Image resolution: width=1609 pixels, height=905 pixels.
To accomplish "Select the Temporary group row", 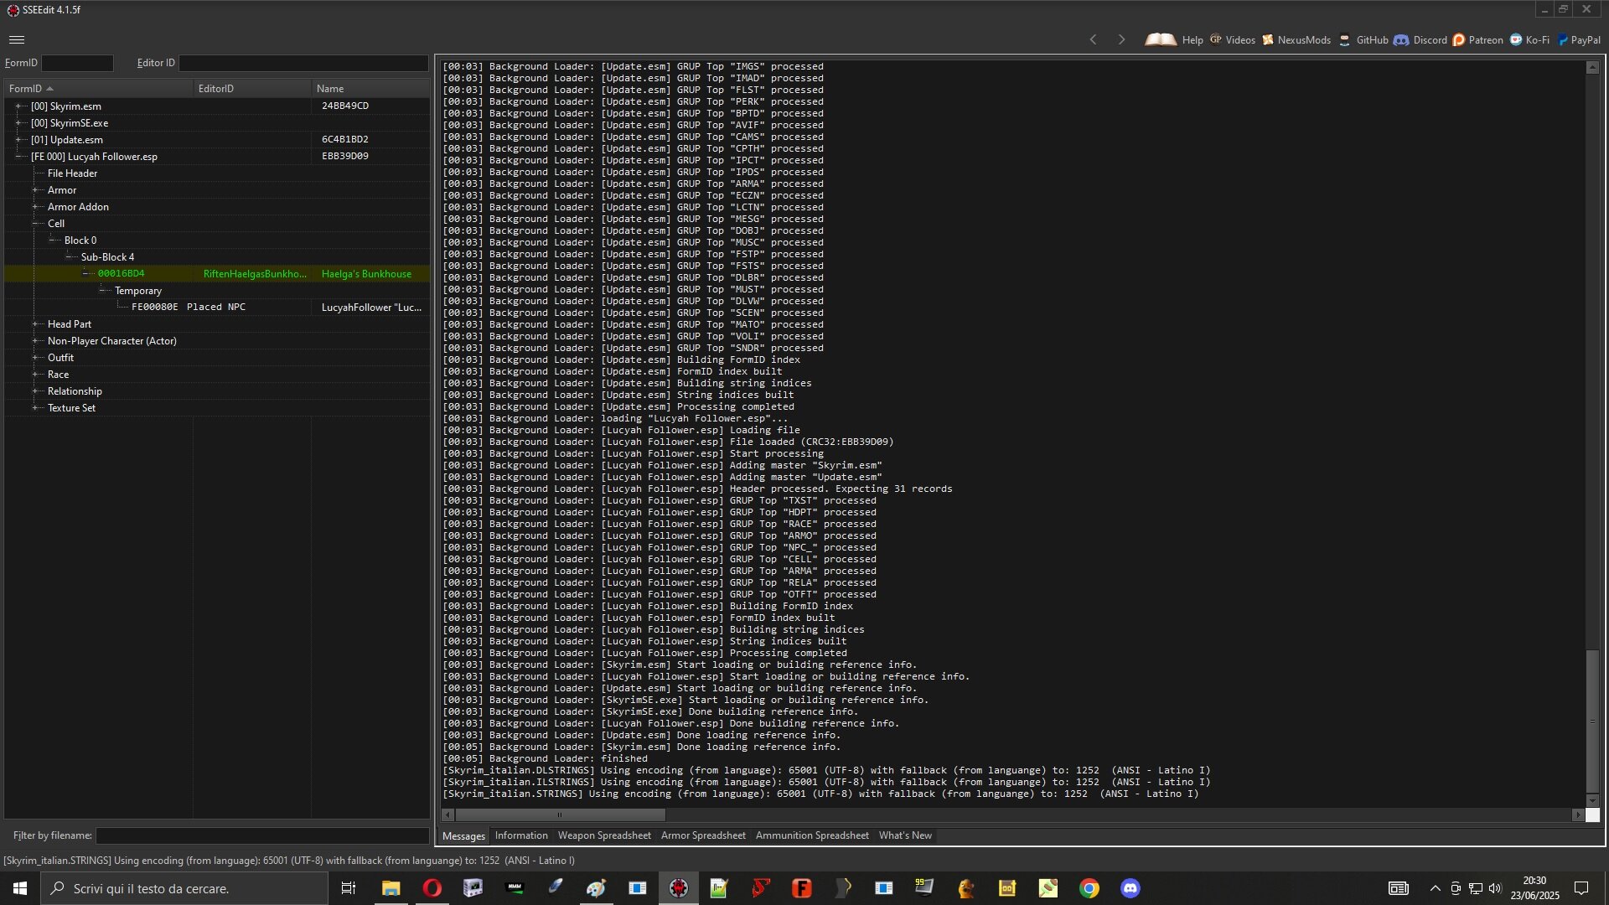I will coord(216,291).
